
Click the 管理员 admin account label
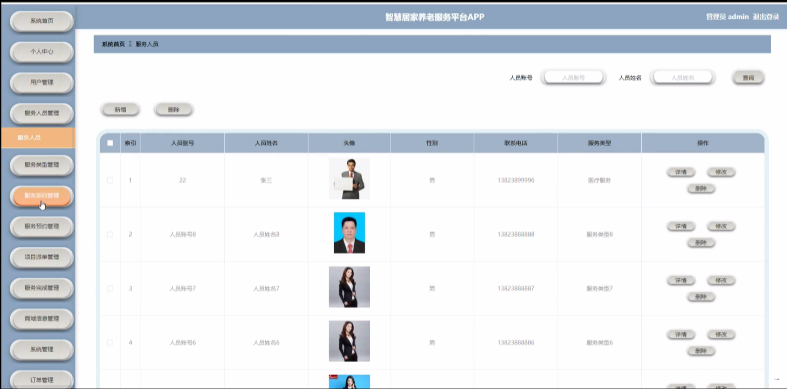coord(727,17)
